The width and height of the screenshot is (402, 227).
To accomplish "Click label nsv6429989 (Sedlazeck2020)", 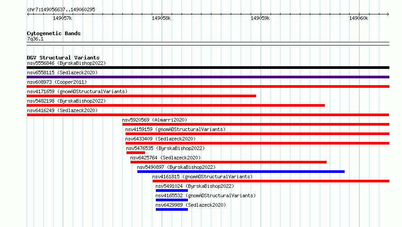I will pos(191,205).
